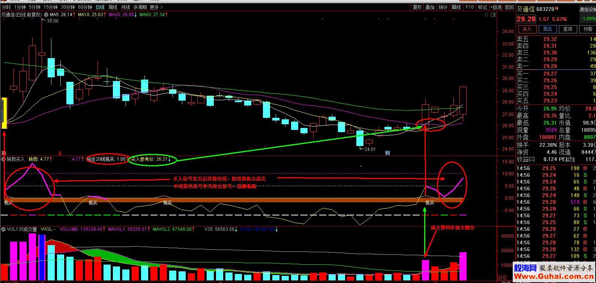596x283 pixels.
Task: Click the 24.01 low price marker
Action: pyautogui.click(x=369, y=149)
